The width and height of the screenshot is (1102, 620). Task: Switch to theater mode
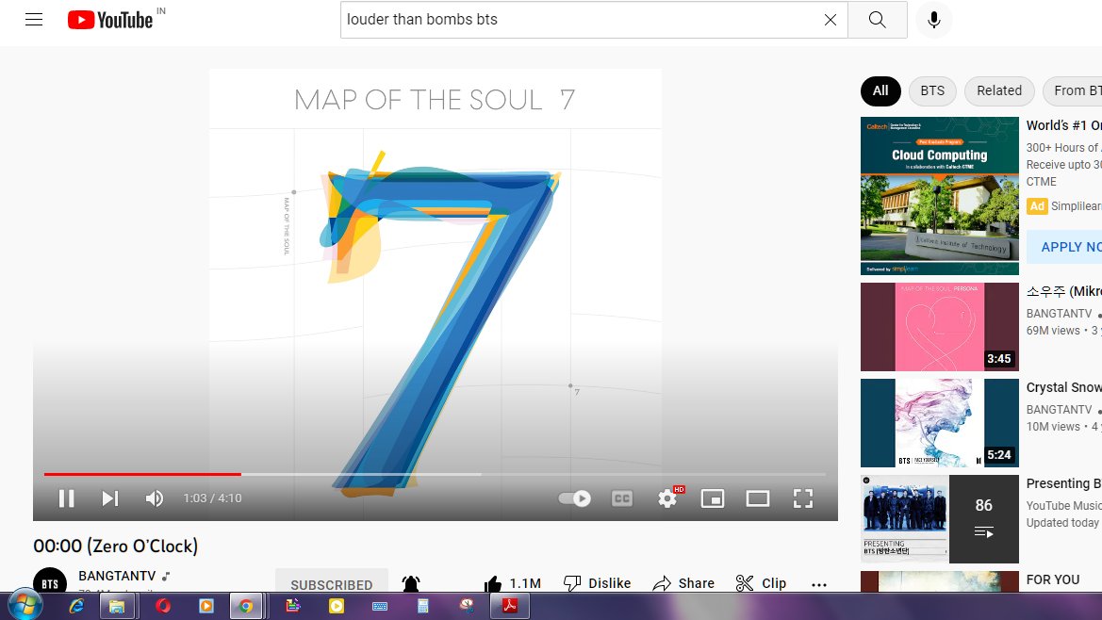[758, 498]
